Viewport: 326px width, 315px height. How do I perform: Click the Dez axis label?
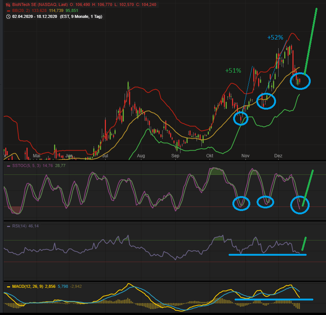278,155
